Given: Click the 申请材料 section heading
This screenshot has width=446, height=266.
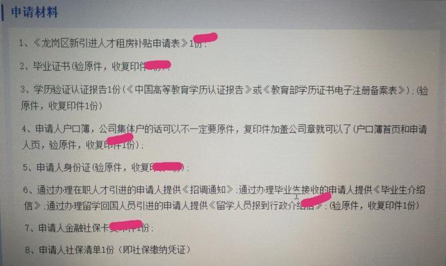Looking at the screenshot, I should (35, 13).
